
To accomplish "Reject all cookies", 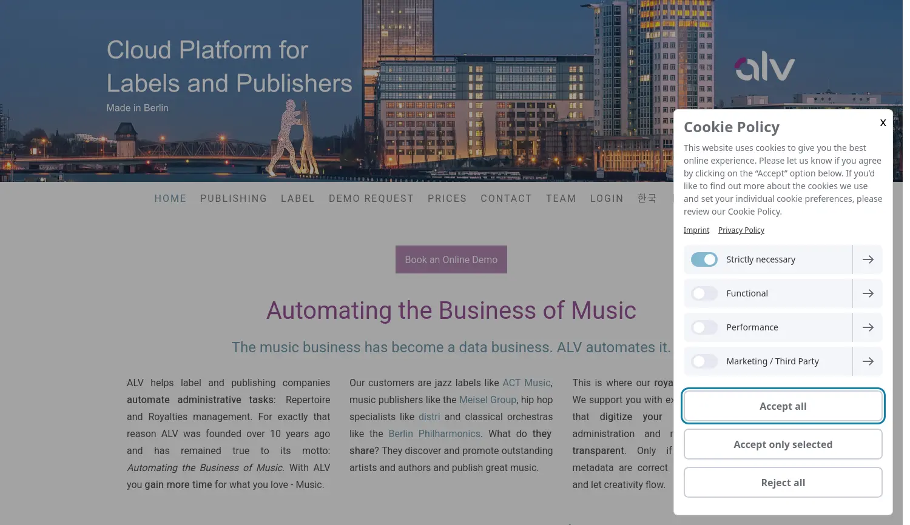I will [x=783, y=482].
